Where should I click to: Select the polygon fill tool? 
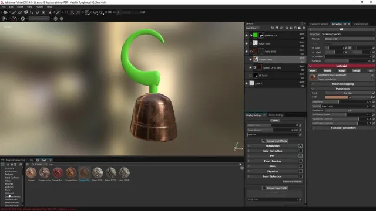pyautogui.click(x=32, y=12)
